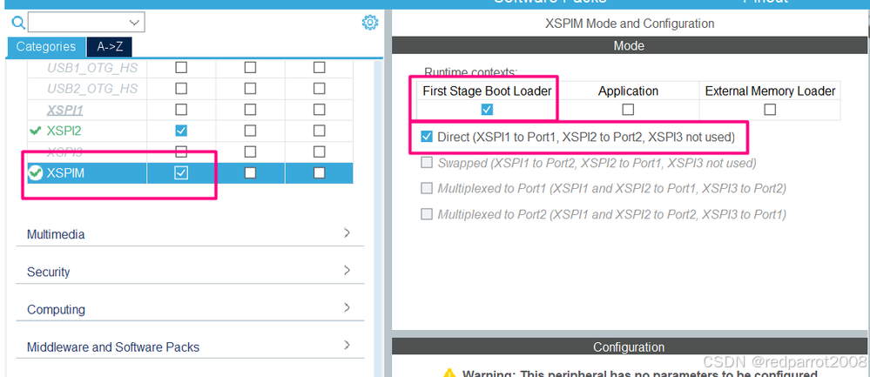The height and width of the screenshot is (377, 870).
Task: Uncheck first column checkbox for XSPI2
Action: pyautogui.click(x=181, y=131)
